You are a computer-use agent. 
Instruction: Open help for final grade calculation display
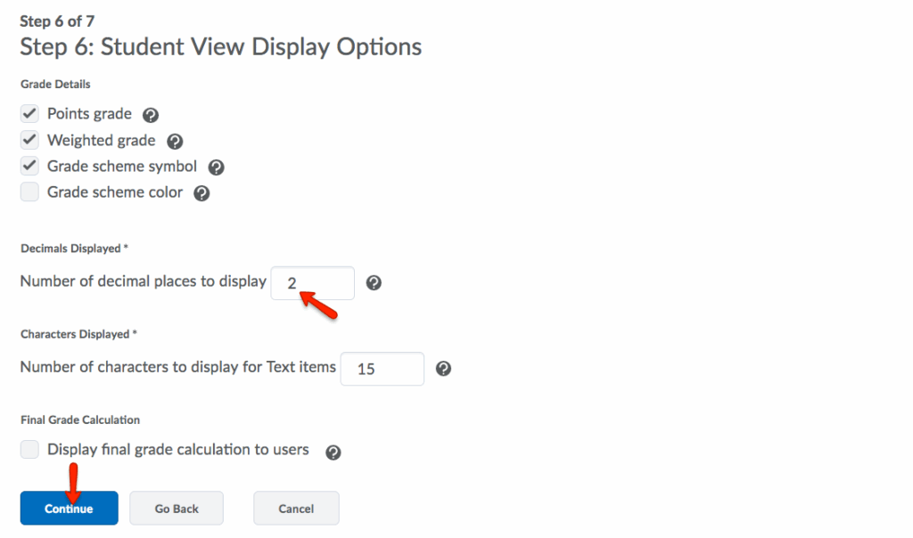pos(333,452)
